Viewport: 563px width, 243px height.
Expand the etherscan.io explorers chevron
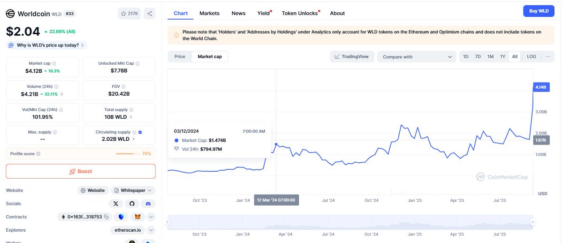click(151, 230)
